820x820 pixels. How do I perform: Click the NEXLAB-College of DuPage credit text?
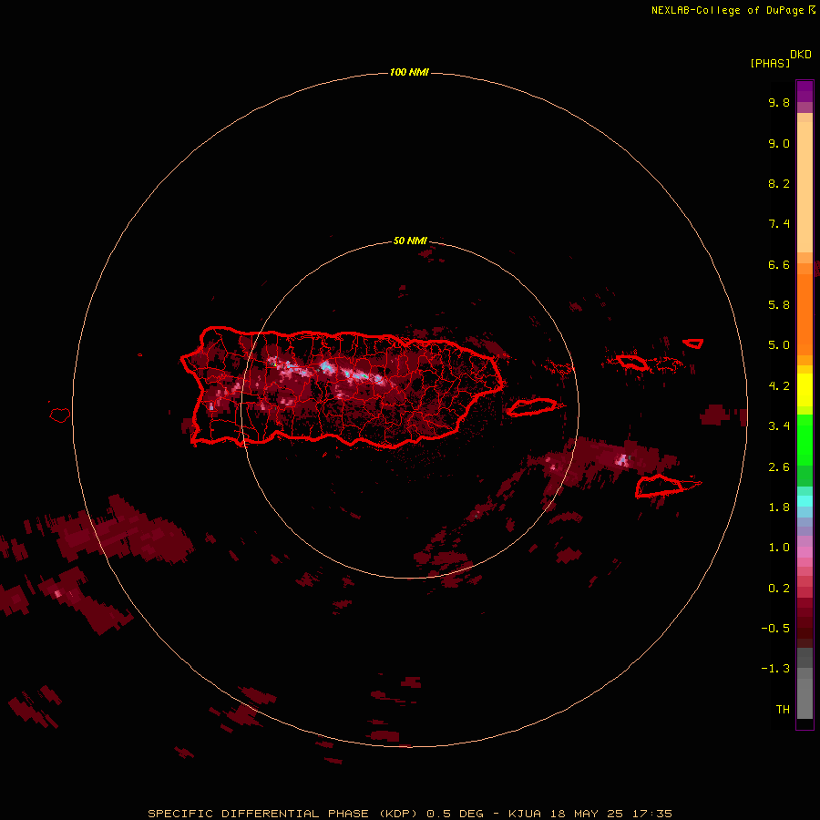click(733, 10)
